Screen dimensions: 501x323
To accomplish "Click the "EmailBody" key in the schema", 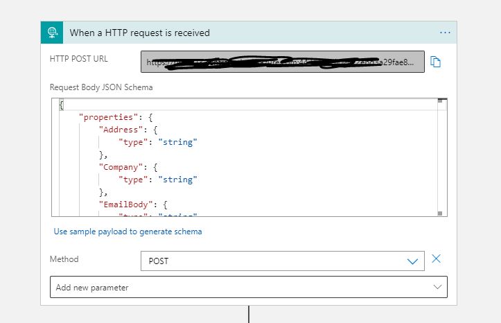I will (x=126, y=204).
